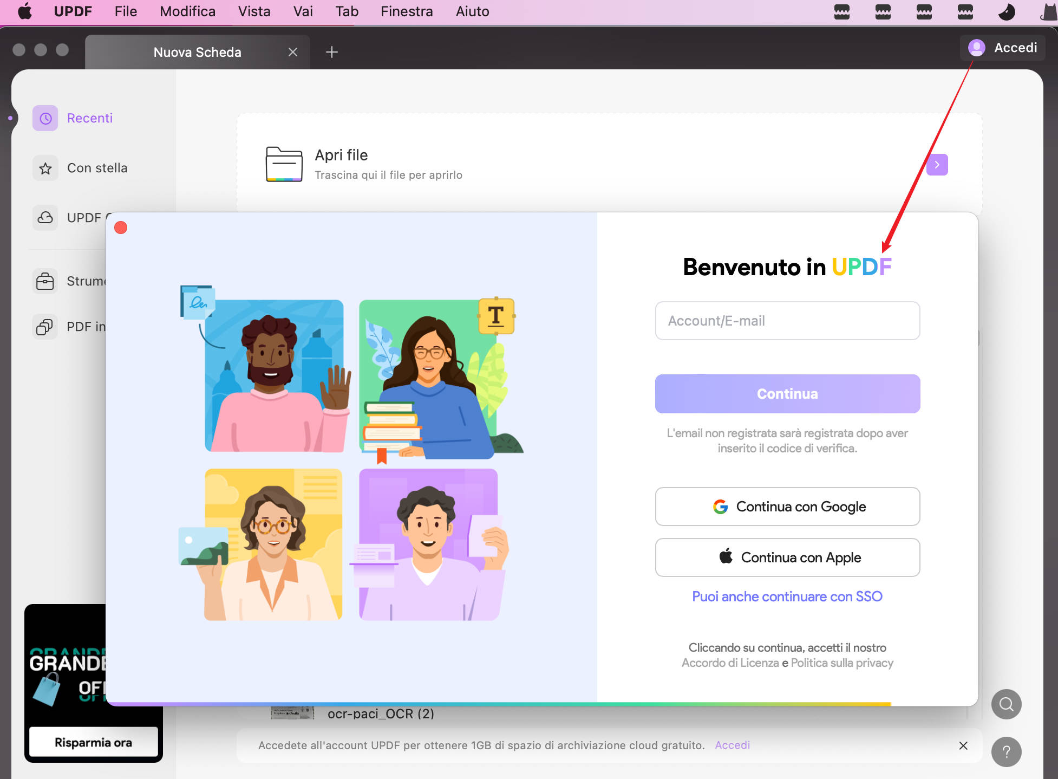Open the Vista menu

pyautogui.click(x=254, y=11)
